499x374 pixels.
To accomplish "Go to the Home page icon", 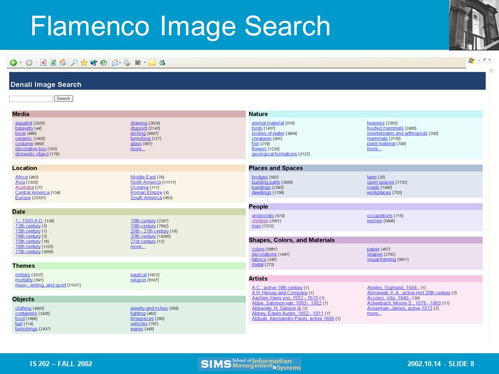I will tap(63, 63).
